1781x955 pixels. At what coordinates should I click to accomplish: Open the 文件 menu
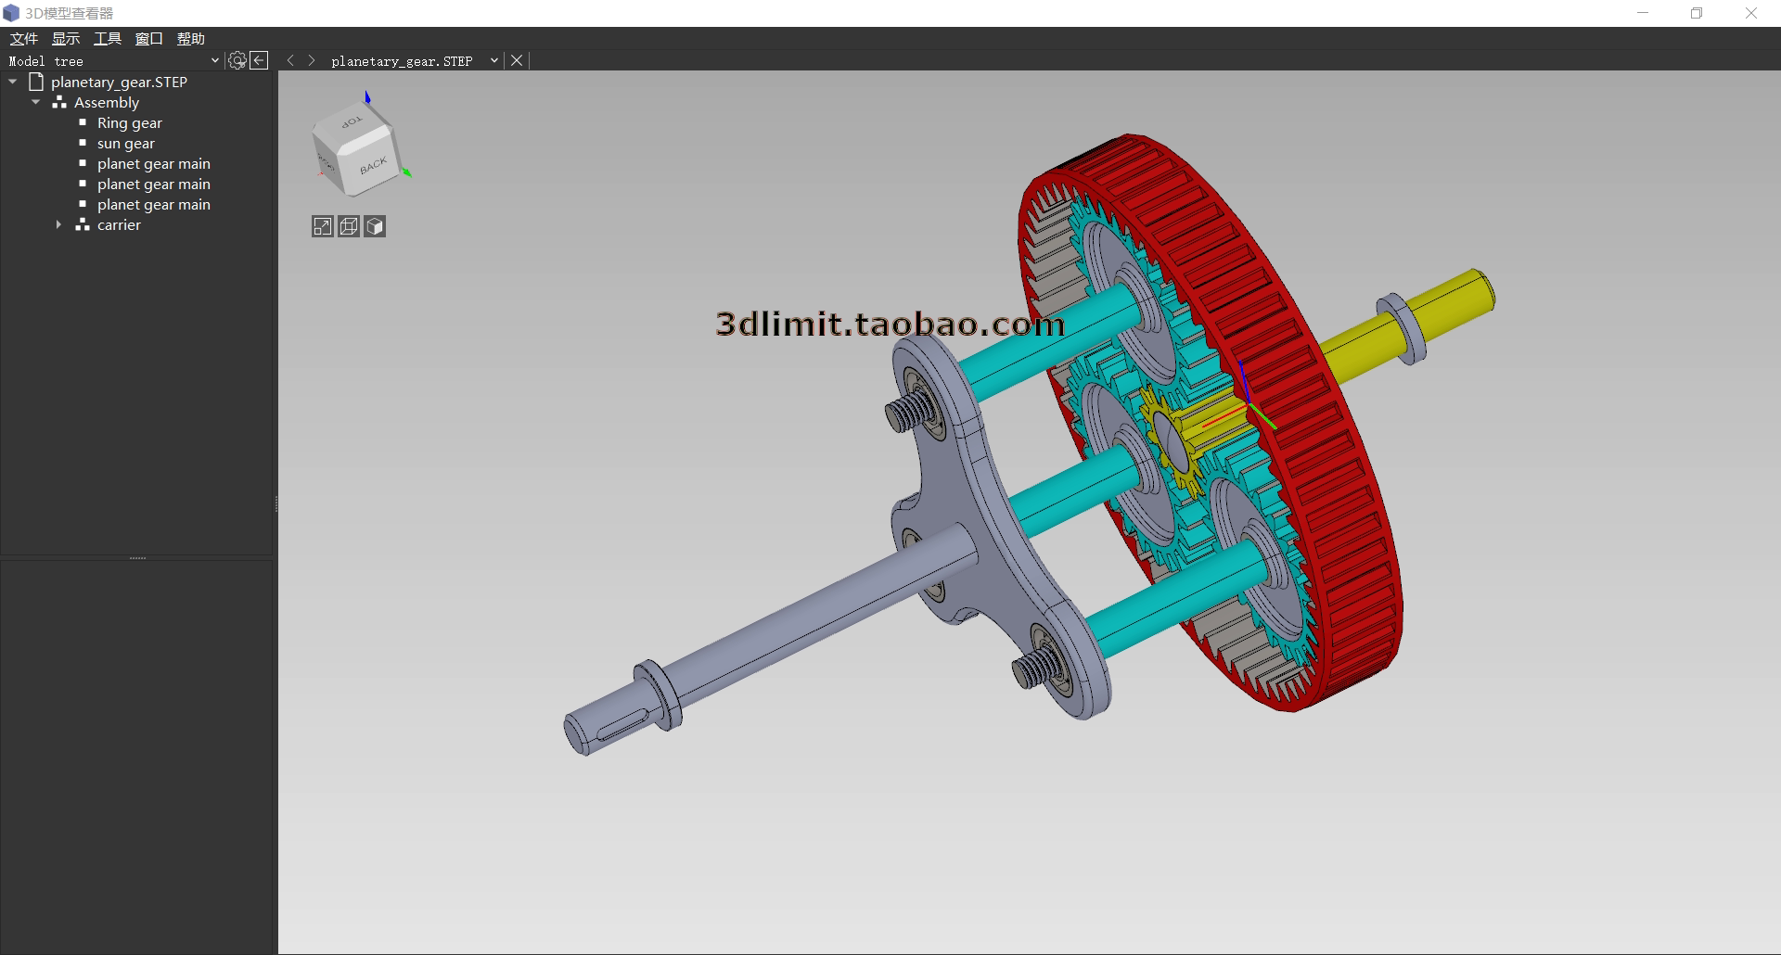[x=24, y=38]
